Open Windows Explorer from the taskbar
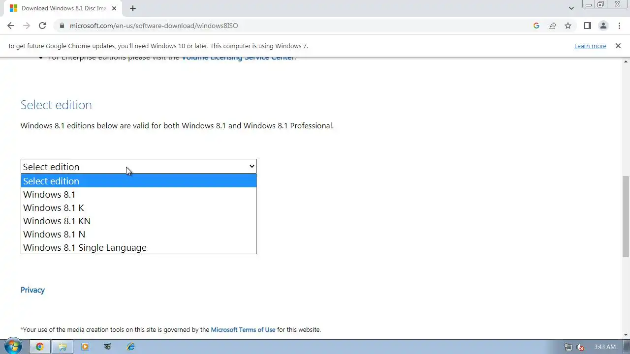This screenshot has width=630, height=354. (x=63, y=347)
